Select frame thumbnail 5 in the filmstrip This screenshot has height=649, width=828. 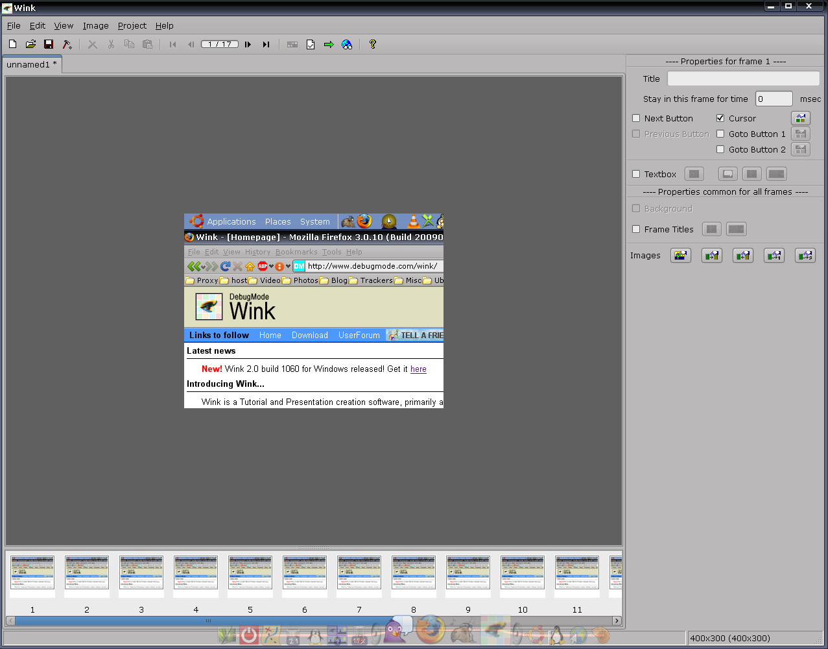250,575
